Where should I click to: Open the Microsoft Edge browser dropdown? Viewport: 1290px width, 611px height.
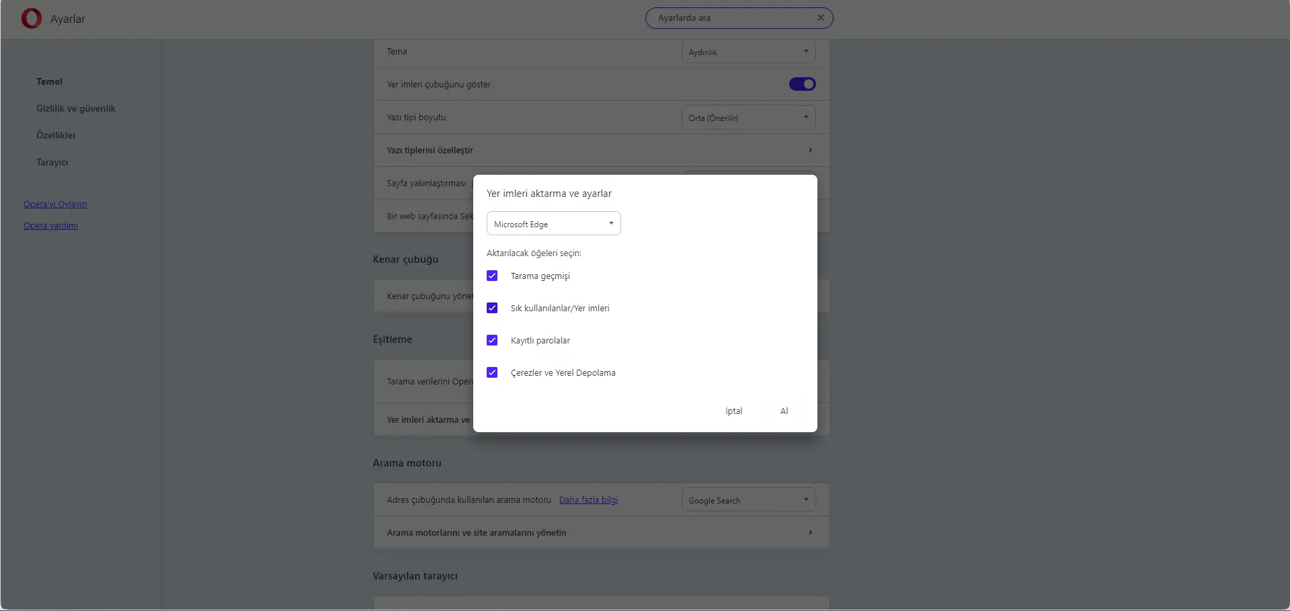tap(553, 224)
